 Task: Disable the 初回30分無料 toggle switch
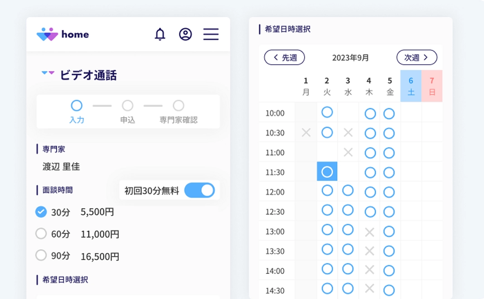pyautogui.click(x=199, y=190)
